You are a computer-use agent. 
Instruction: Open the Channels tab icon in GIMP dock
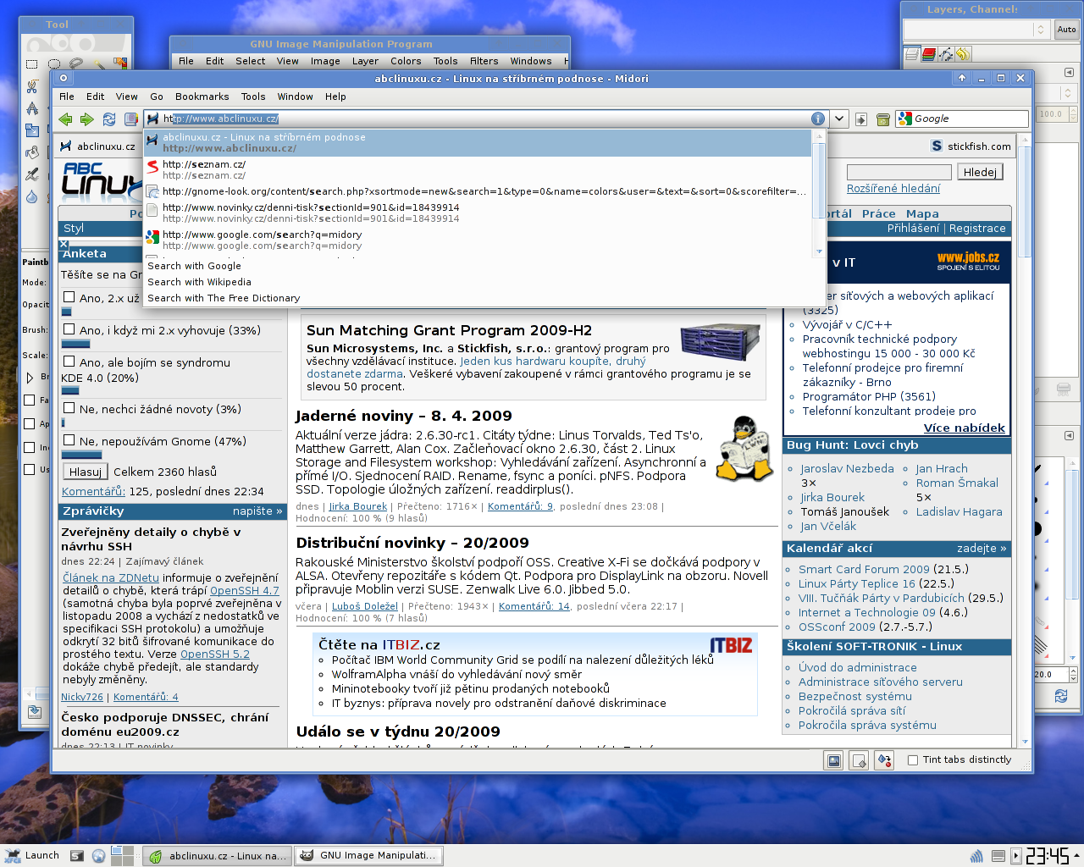point(929,54)
